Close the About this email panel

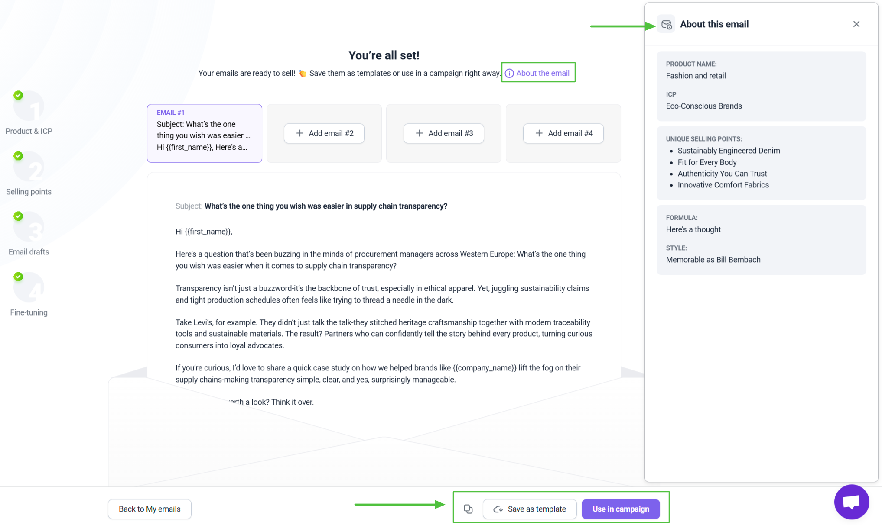pos(856,24)
